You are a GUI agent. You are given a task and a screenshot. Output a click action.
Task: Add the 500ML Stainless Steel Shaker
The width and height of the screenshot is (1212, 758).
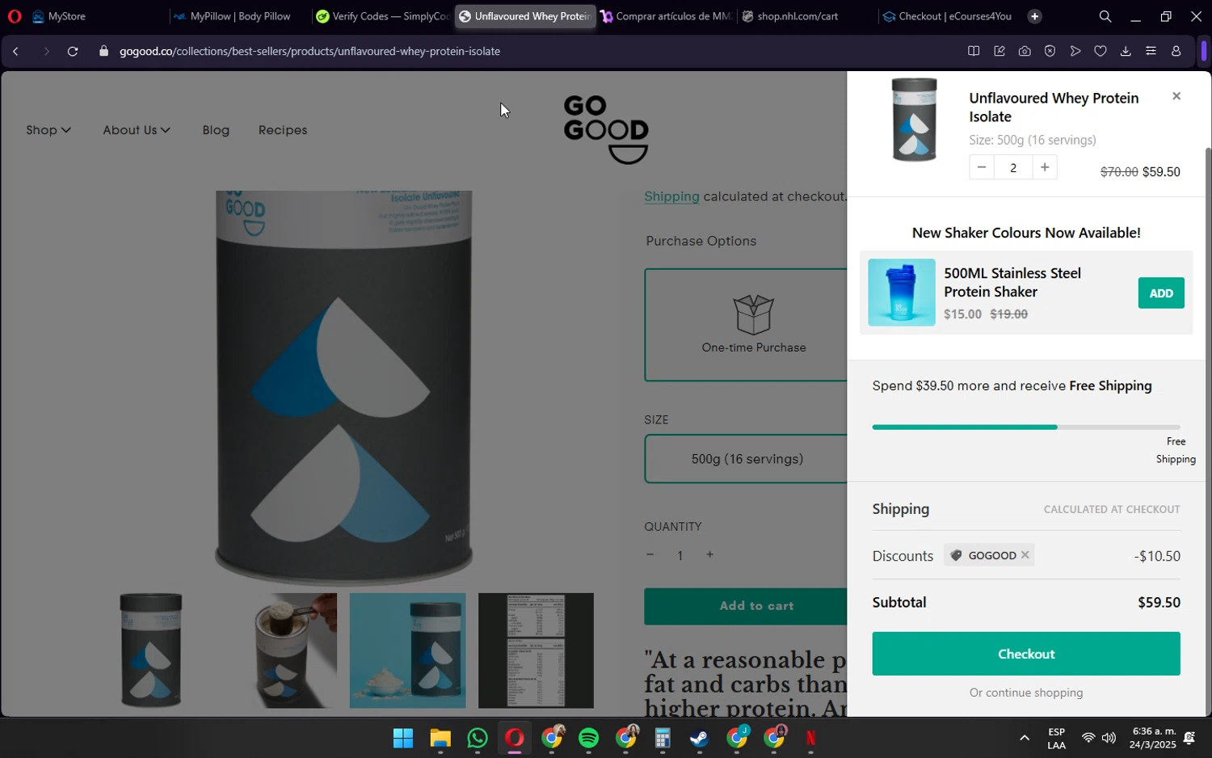1161,293
